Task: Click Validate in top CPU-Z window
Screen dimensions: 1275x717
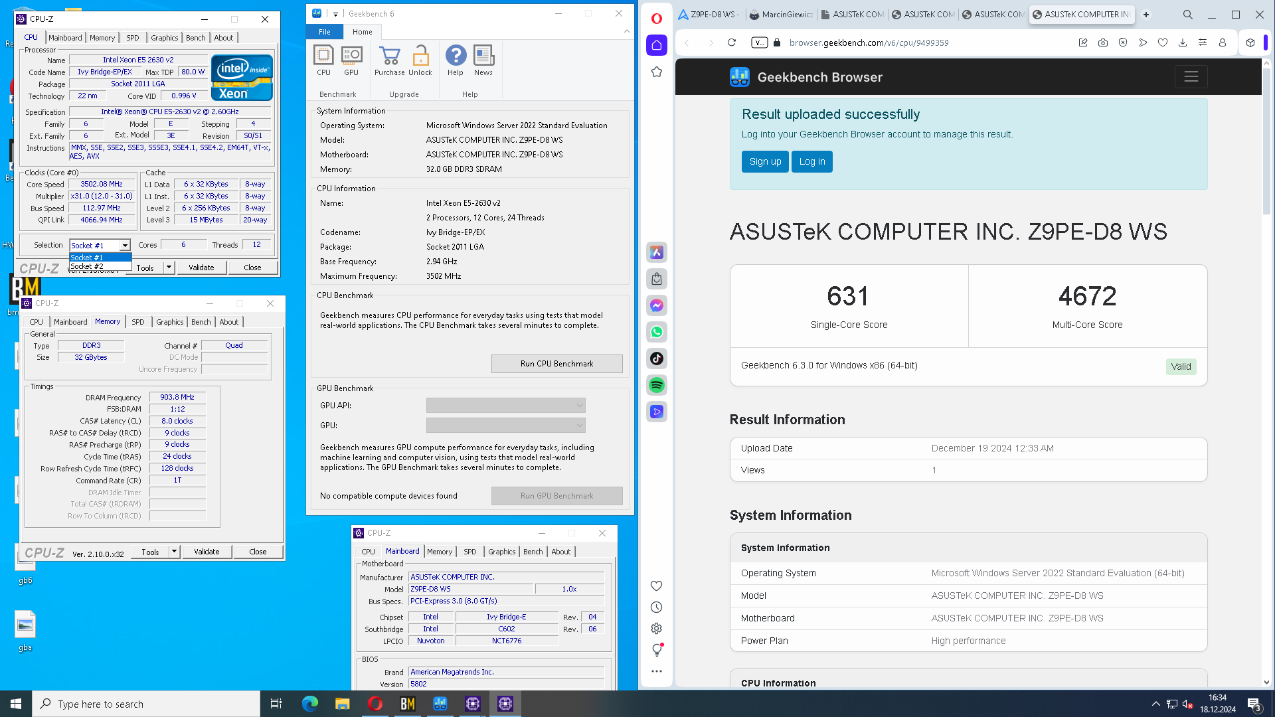Action: (x=201, y=268)
